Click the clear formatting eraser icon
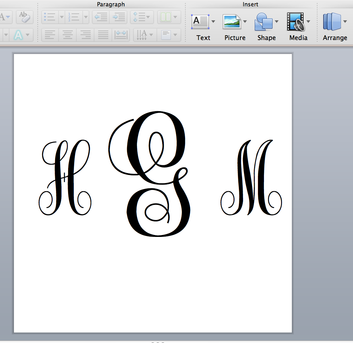 pyautogui.click(x=24, y=17)
